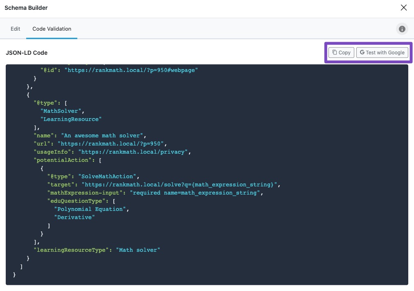Click the "Polynomial Equation" value
This screenshot has height=291, width=414.
click(x=90, y=209)
